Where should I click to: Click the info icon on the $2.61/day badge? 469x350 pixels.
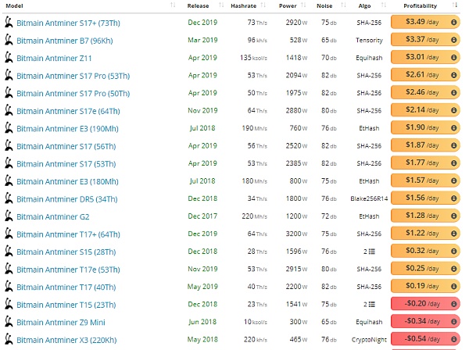coord(453,75)
